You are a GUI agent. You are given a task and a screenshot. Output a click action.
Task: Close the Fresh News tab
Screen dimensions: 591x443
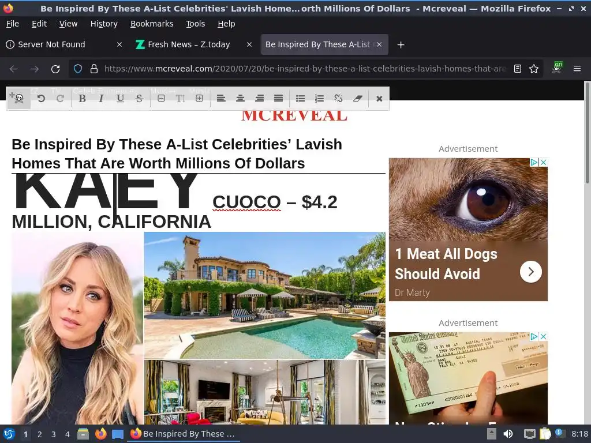tap(249, 44)
